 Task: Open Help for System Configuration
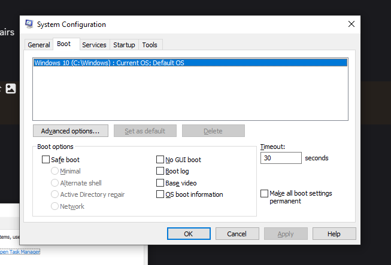pos(334,234)
